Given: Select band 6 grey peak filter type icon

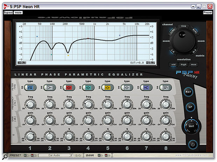Looking at the screenshot, I should tap(127, 88).
